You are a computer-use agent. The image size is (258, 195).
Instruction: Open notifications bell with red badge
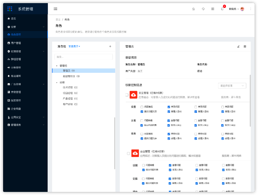[222, 9]
